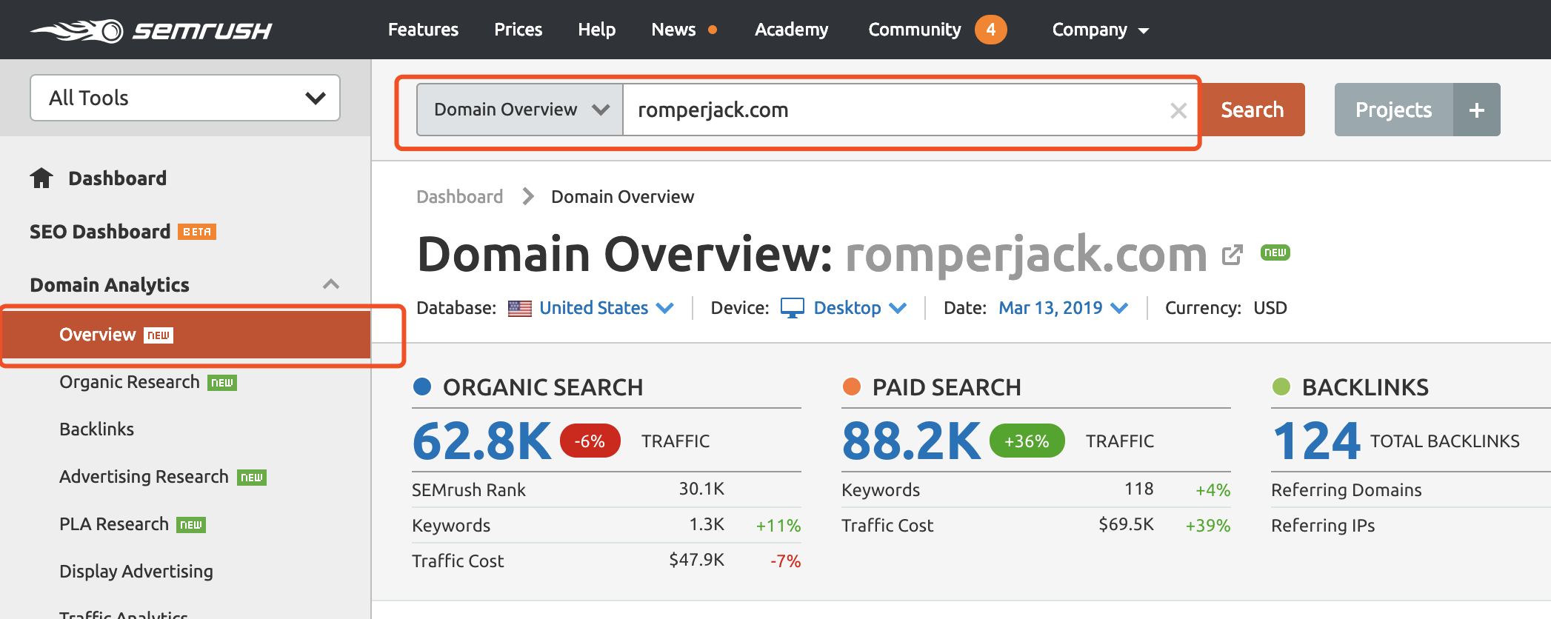This screenshot has height=619, width=1551.
Task: Click the organic Traffic Cost value $47.9K
Action: tap(696, 560)
